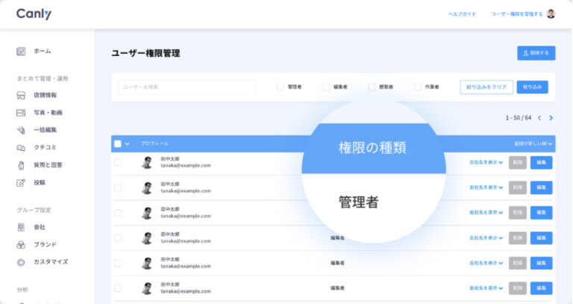The height and width of the screenshot is (304, 573).
Task: Toggle the select-all checkbox in table header
Action: click(118, 143)
